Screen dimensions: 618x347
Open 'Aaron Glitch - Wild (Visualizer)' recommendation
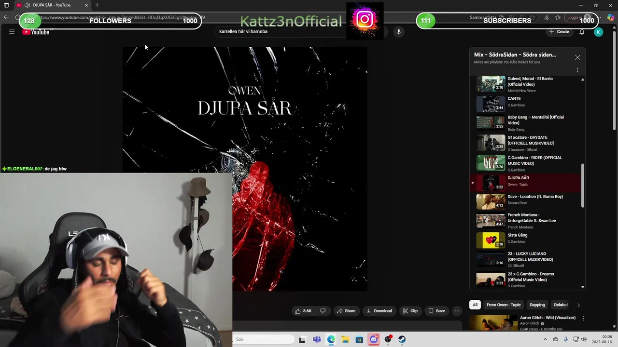click(x=548, y=318)
